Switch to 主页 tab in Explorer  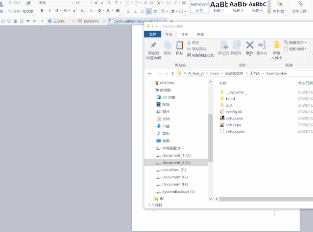coord(169,34)
